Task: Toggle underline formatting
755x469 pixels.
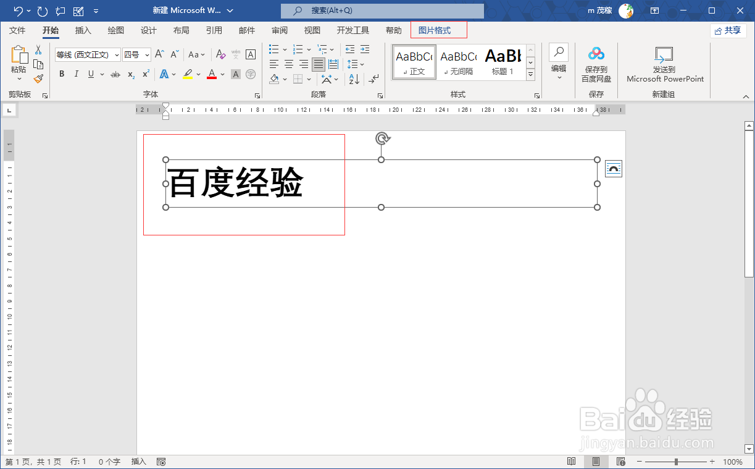Action: click(x=91, y=74)
